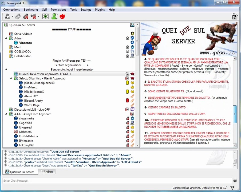Click the Mod channel M shield icon
Image resolution: width=241 pixels, height=192 pixels.
coord(132,47)
